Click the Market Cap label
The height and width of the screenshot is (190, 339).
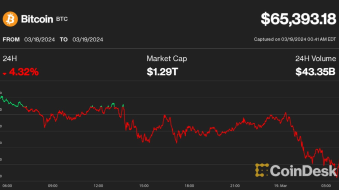coord(166,59)
